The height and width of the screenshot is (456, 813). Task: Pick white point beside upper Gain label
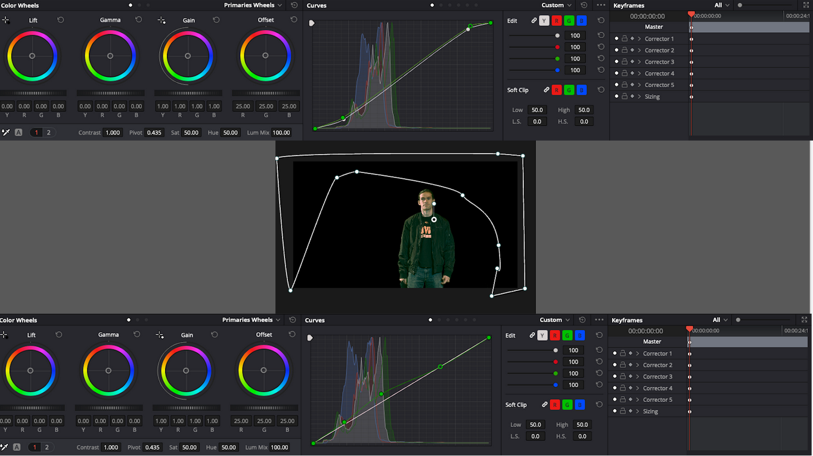[x=162, y=20]
